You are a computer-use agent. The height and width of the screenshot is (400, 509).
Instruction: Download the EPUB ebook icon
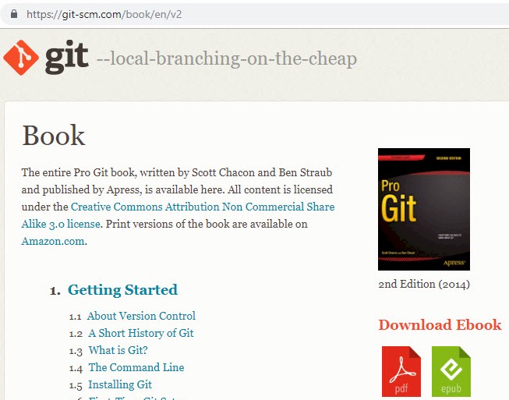pos(451,371)
